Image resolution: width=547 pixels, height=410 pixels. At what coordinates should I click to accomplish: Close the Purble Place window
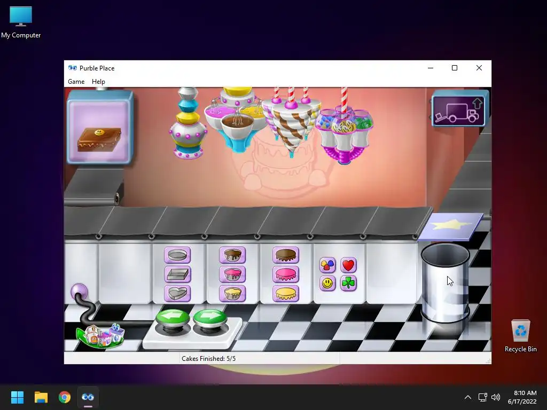click(479, 68)
